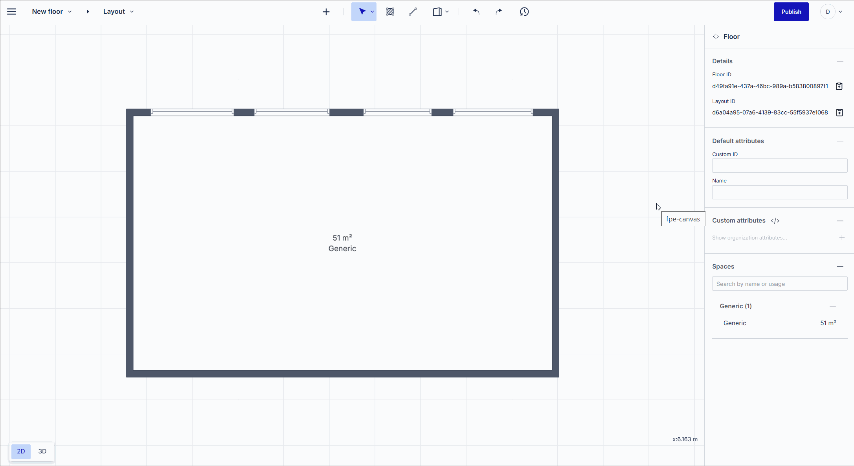Click the plus add-element icon in toolbar
This screenshot has width=854, height=466.
(326, 12)
